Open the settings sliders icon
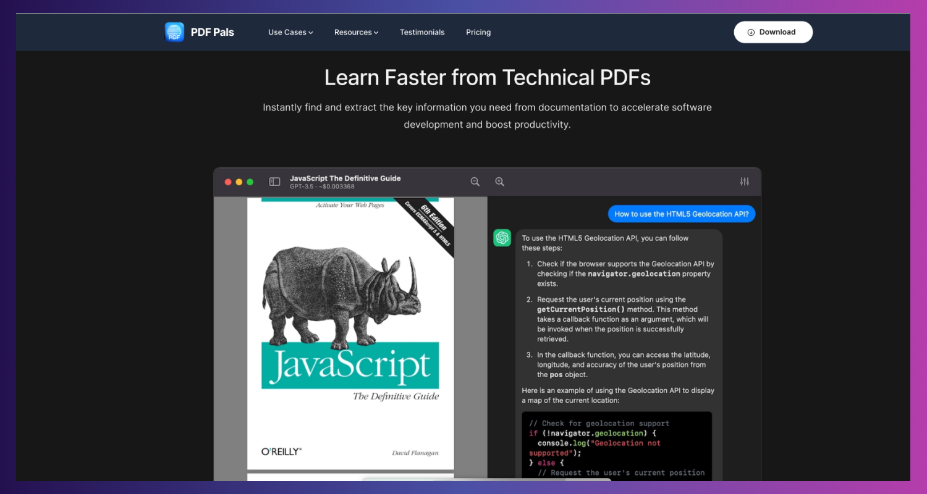Image resolution: width=927 pixels, height=494 pixels. (x=745, y=182)
